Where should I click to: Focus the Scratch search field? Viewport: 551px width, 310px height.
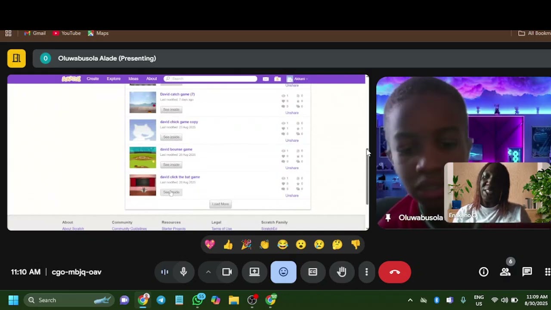coord(210,79)
